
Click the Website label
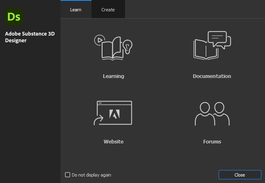pos(114,141)
